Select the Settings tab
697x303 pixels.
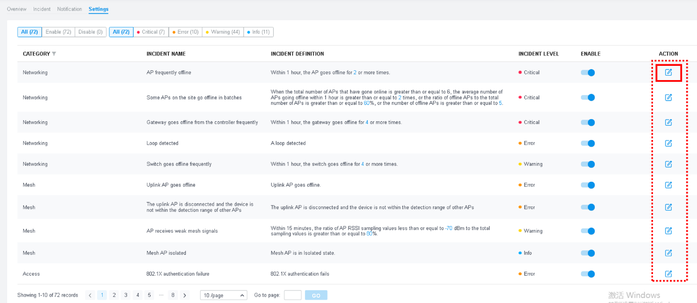point(98,9)
